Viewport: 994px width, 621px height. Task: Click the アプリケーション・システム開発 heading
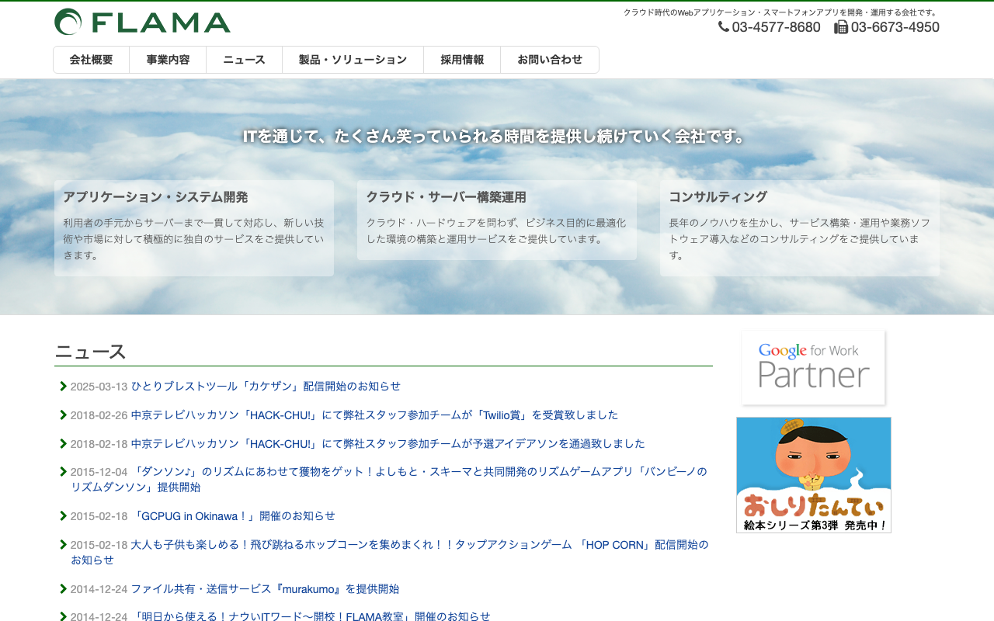click(155, 197)
